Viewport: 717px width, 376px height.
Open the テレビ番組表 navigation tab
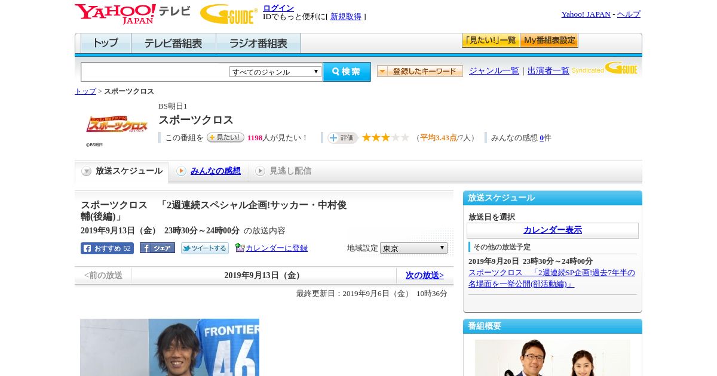(x=173, y=43)
